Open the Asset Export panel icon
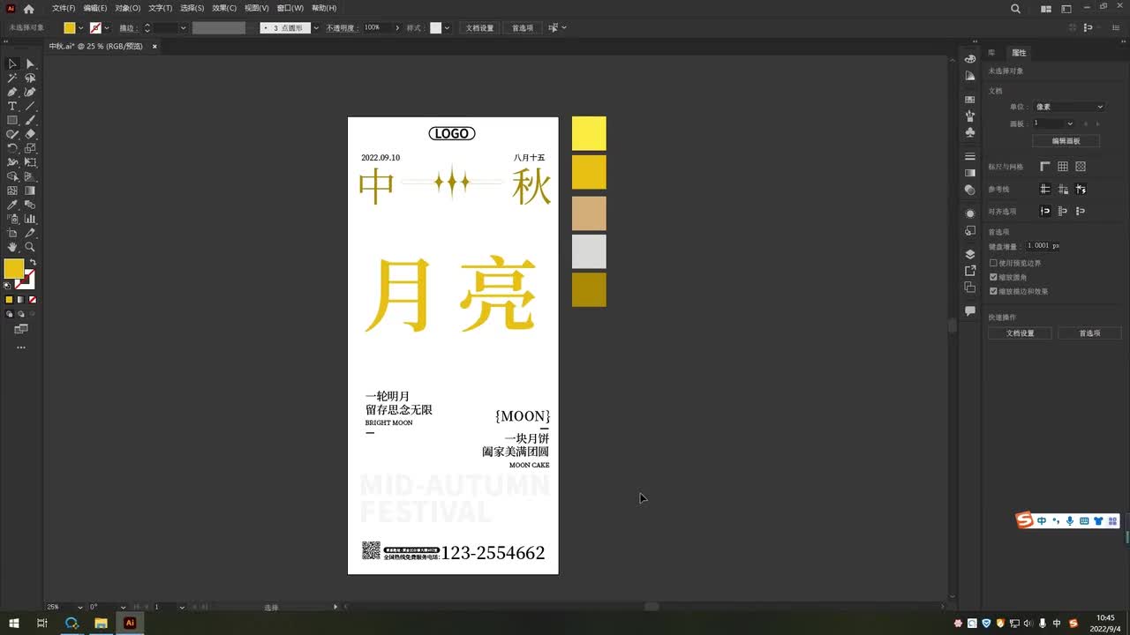This screenshot has width=1130, height=635. (970, 271)
